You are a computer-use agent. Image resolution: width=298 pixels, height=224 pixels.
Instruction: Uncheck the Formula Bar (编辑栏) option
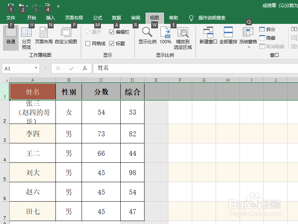pos(112,32)
